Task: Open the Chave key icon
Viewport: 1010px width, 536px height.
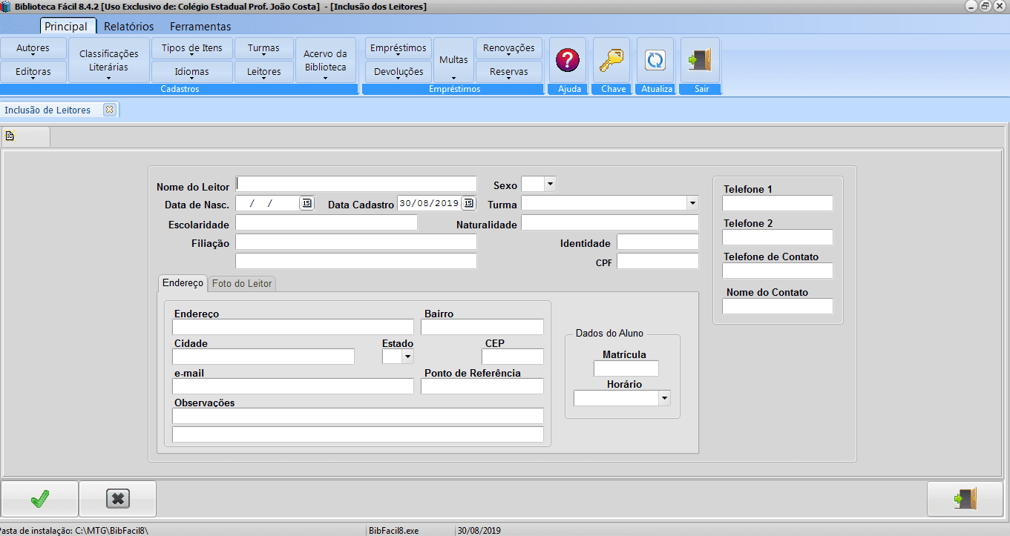Action: tap(611, 60)
